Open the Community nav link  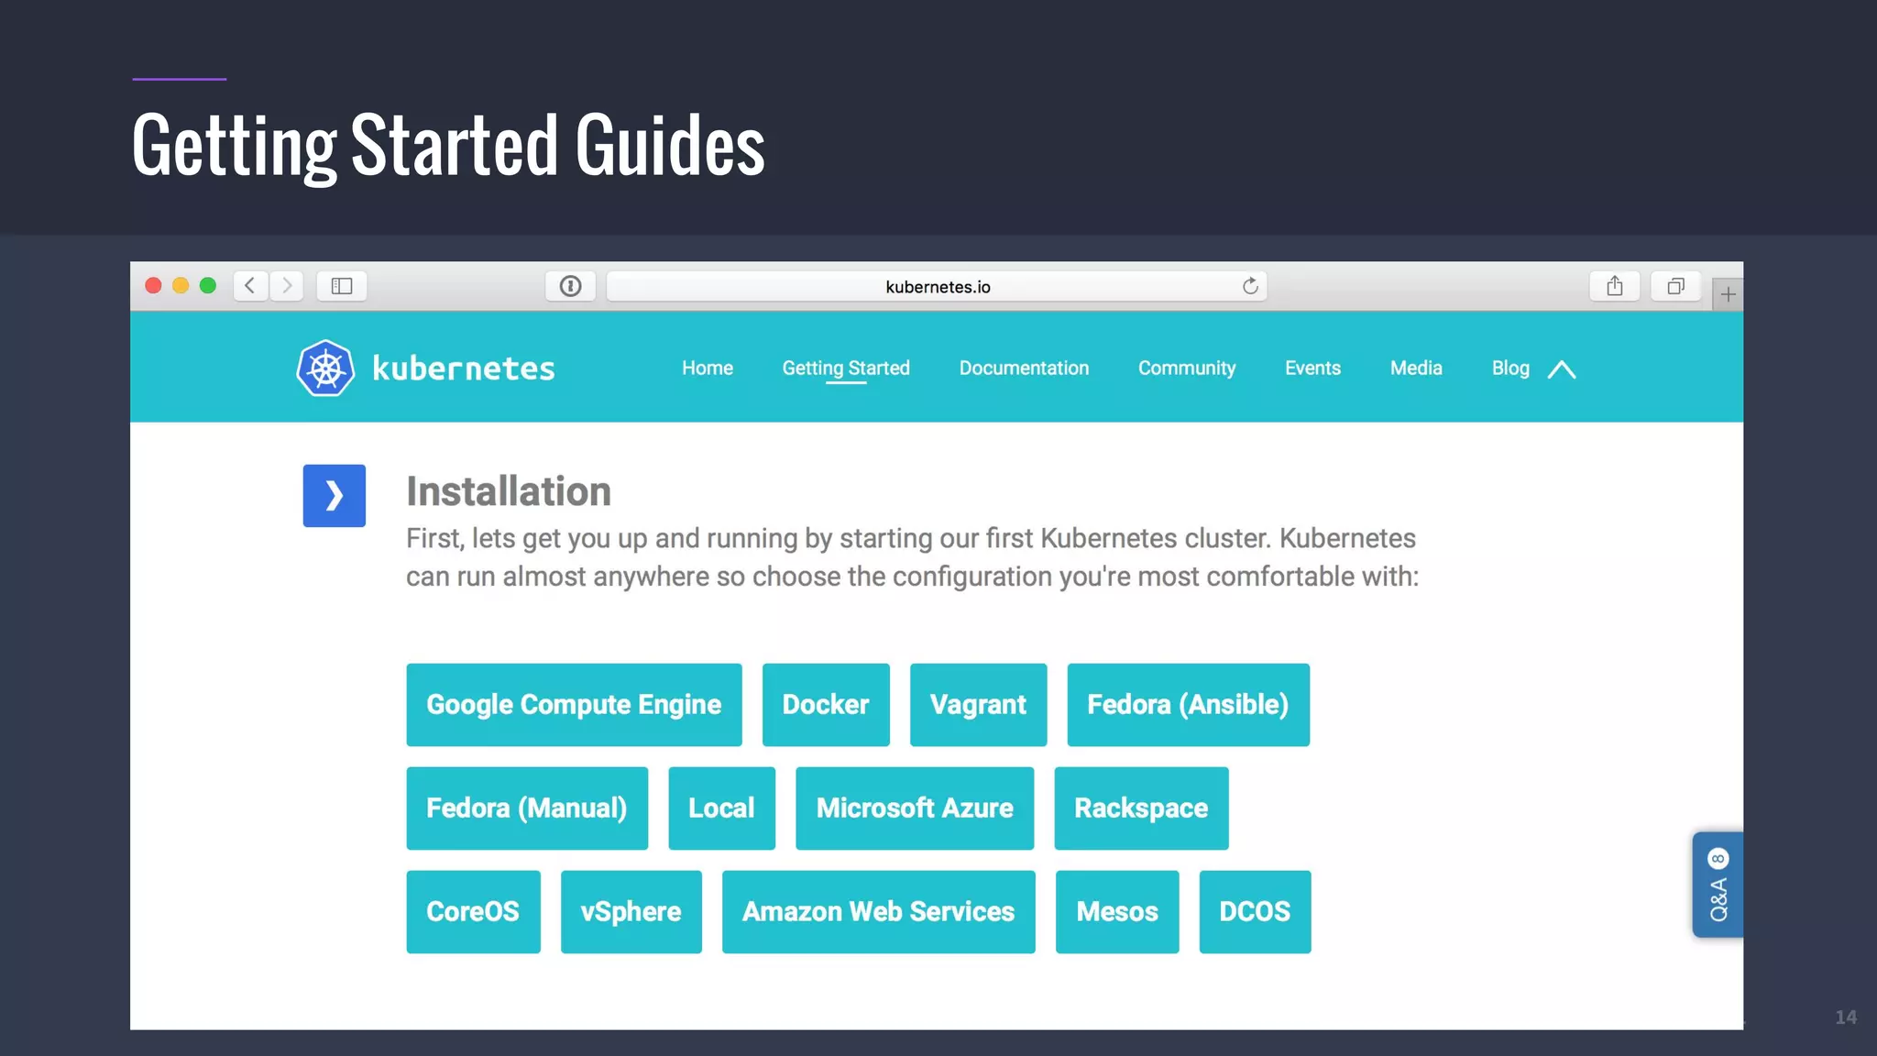(1186, 368)
